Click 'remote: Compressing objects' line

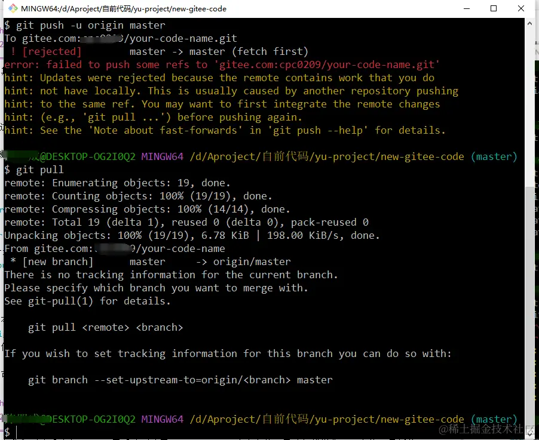pos(147,209)
